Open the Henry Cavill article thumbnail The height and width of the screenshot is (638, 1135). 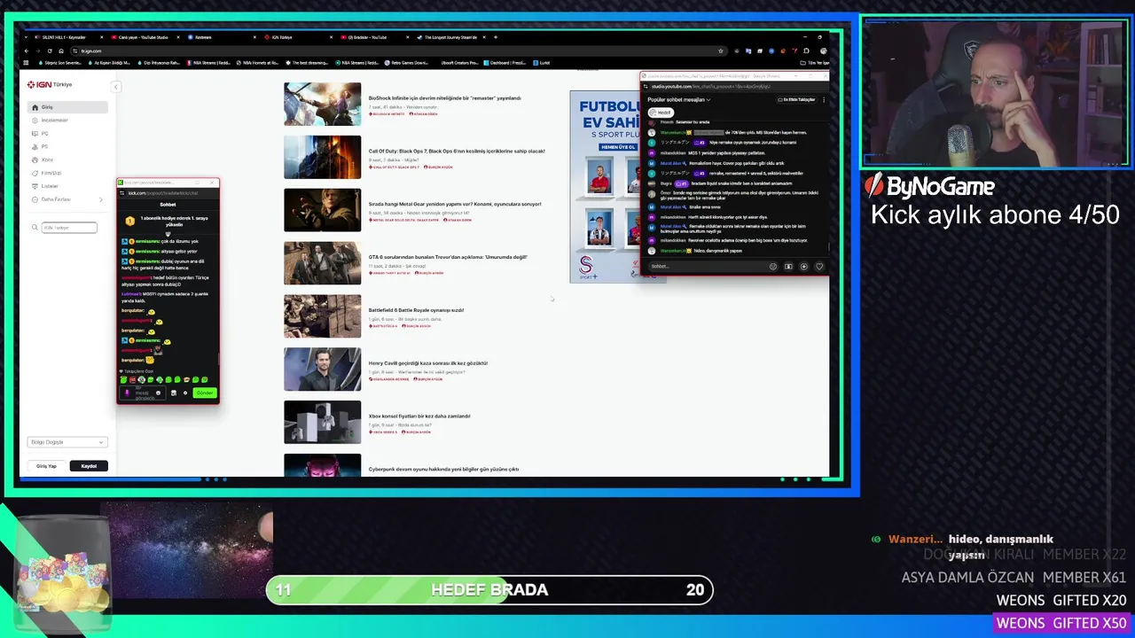322,370
